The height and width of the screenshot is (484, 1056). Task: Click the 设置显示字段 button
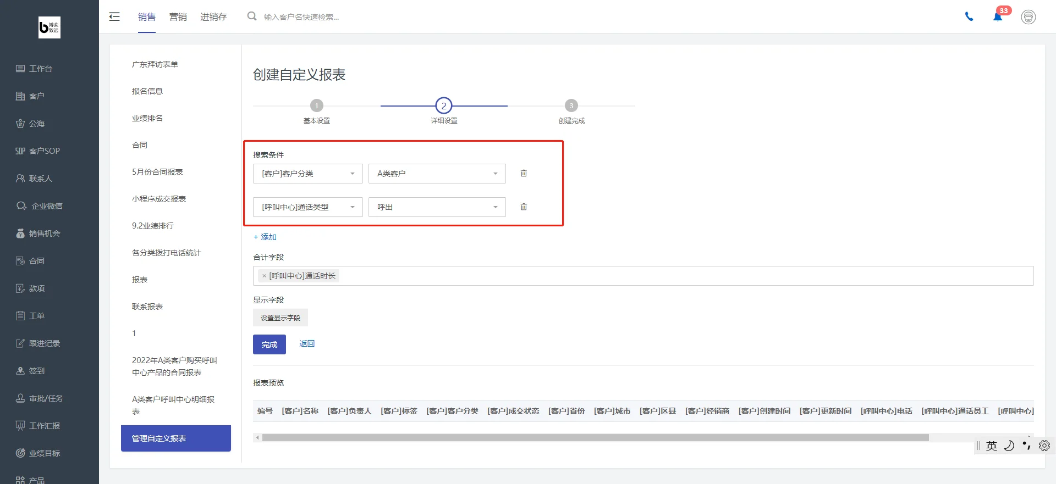point(280,318)
